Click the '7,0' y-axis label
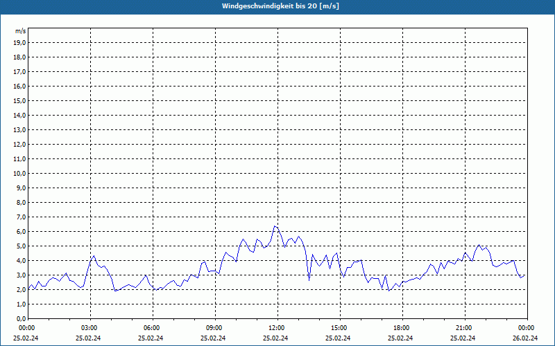 [21, 217]
